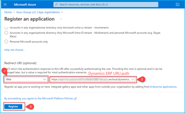Expand the platform dropdown chevron arrow
The image size is (185, 113).
coord(44,79)
